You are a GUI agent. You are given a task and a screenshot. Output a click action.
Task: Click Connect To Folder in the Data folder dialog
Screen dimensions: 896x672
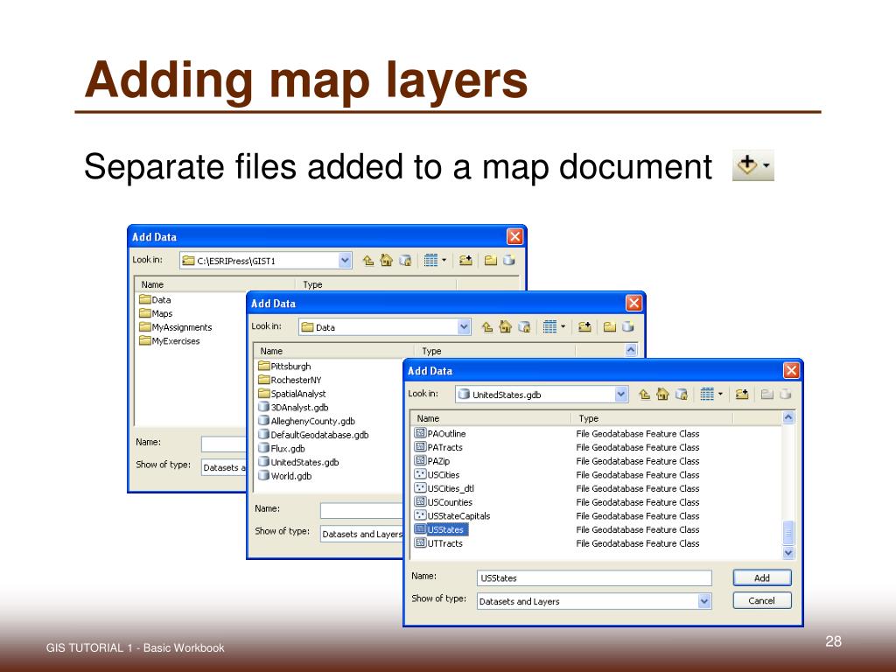pyautogui.click(x=584, y=327)
